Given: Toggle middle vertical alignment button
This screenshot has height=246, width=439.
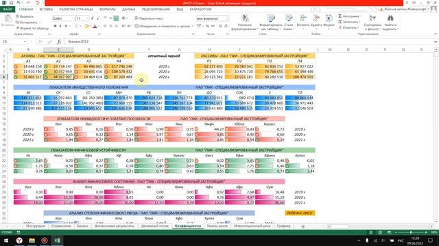Looking at the screenshot, I should tap(110, 18).
